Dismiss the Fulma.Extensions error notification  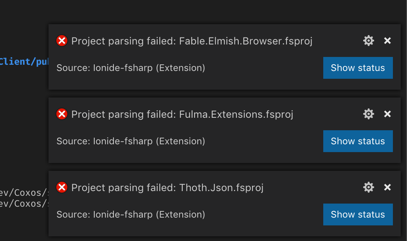387,114
